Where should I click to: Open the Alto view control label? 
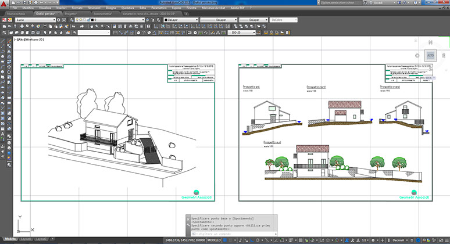20,40
